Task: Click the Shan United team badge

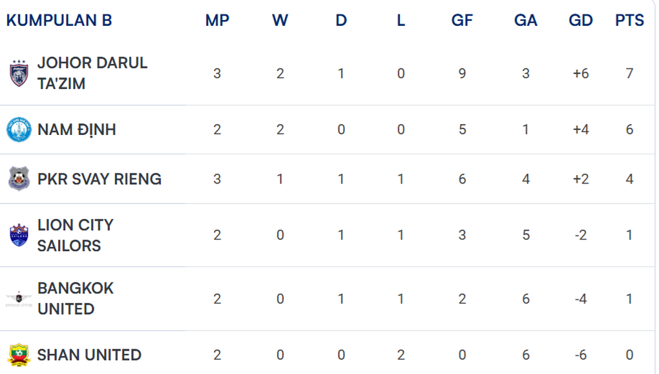Action: [18, 355]
